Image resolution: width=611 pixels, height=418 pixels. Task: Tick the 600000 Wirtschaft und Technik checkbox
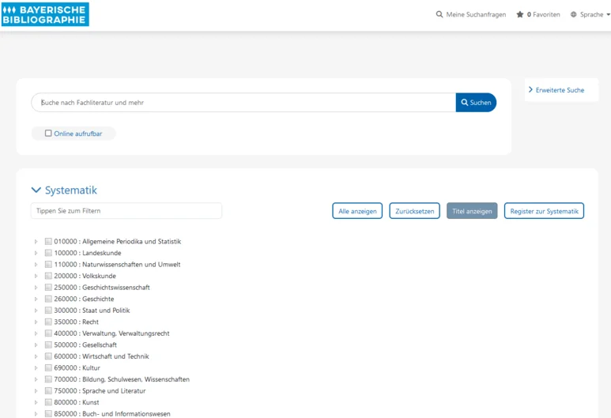(x=48, y=356)
